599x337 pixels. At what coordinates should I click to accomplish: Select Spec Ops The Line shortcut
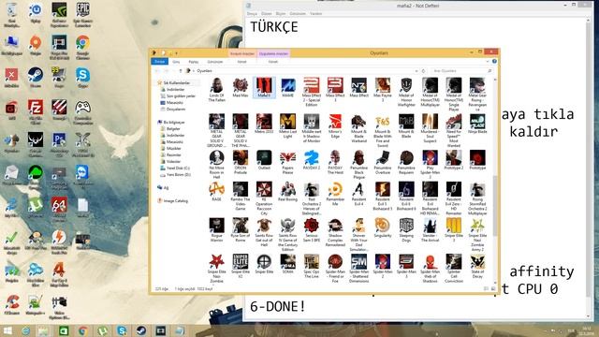(312, 266)
